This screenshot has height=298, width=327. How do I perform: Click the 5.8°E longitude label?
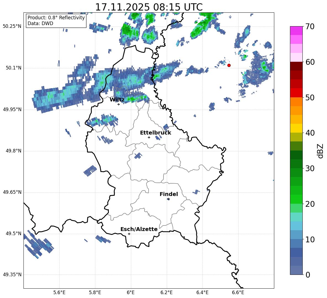[95, 292]
